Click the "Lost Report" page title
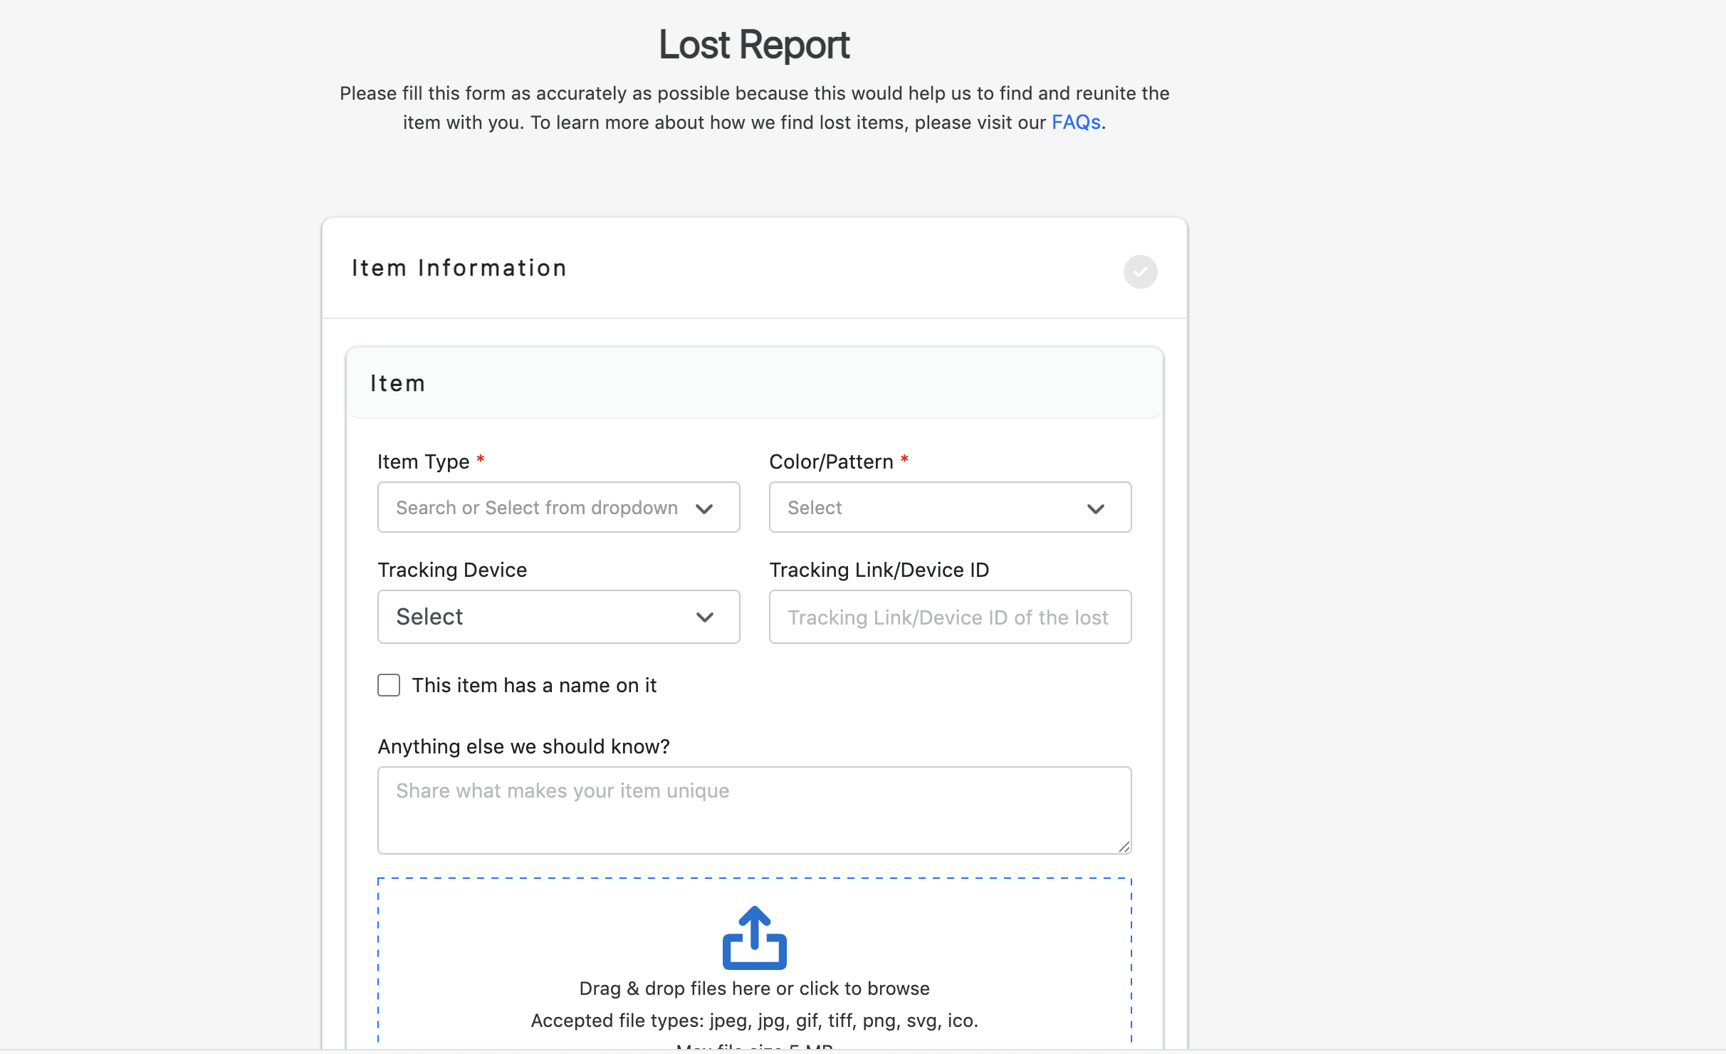This screenshot has width=1726, height=1054. 753,44
